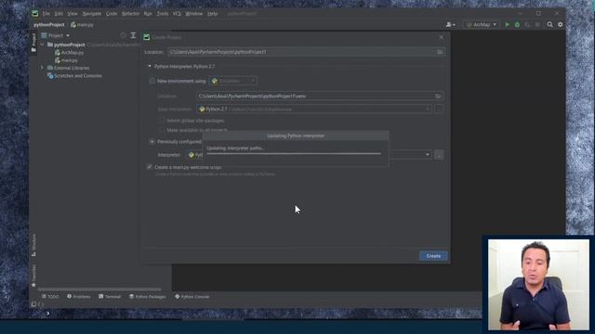Viewport: 595px width, 334px height.
Task: Open the Tools menu
Action: [x=163, y=13]
